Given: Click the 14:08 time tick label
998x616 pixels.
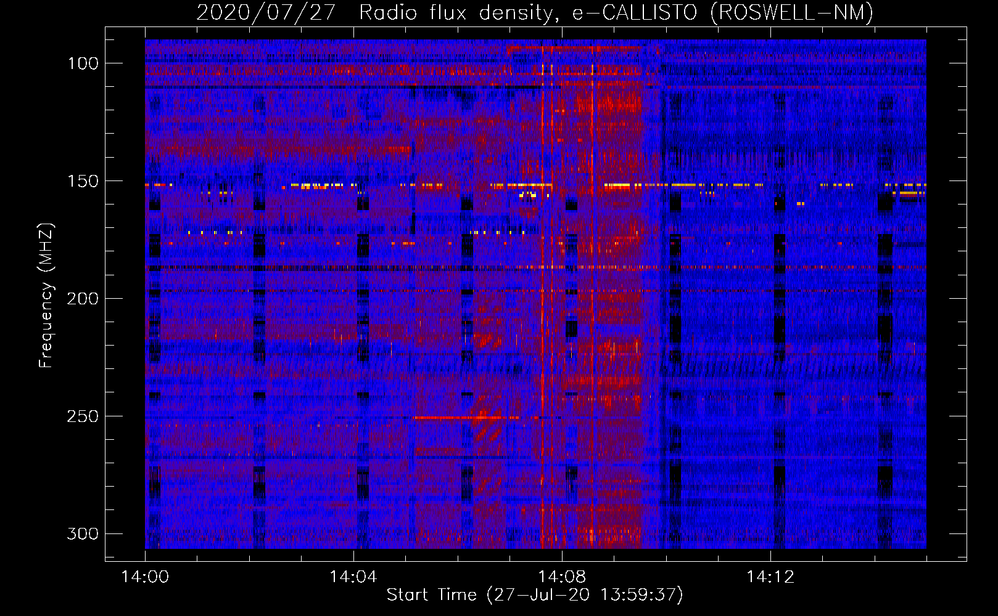Looking at the screenshot, I should [x=562, y=577].
